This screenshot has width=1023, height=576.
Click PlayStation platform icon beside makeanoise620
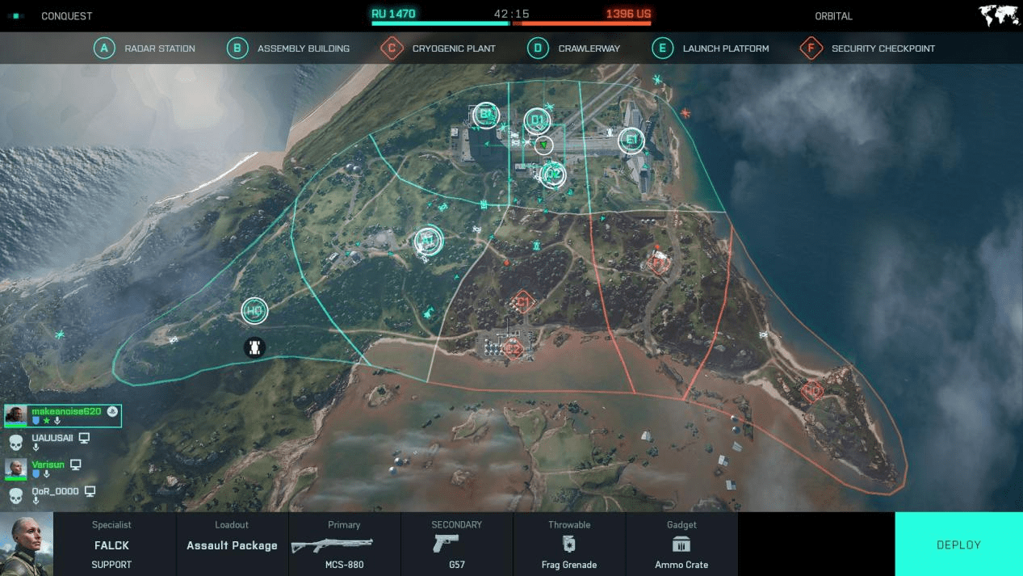112,412
